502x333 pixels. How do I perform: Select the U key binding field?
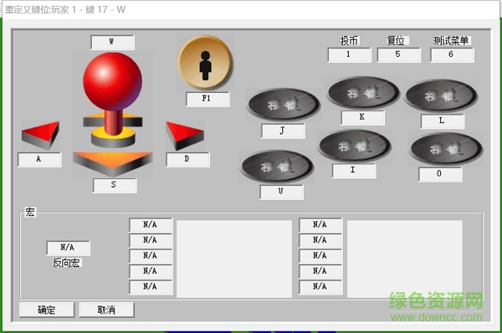tap(281, 192)
